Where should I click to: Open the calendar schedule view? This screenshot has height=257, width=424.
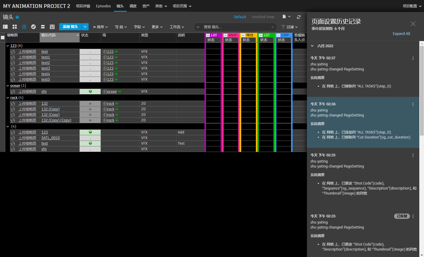coord(52,27)
